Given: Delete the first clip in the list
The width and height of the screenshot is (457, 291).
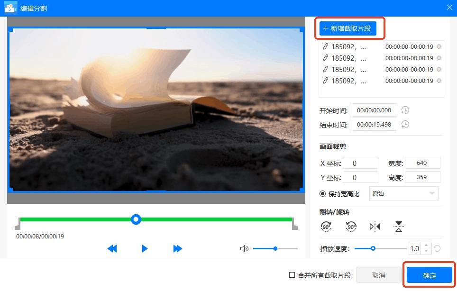Looking at the screenshot, I should click(439, 46).
